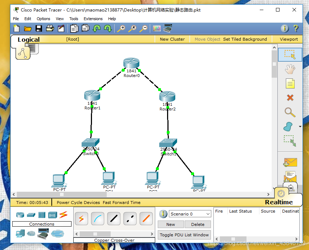Select the Multiuser Connection cloud icon
Viewport: 309px width, 250px height.
57,233
